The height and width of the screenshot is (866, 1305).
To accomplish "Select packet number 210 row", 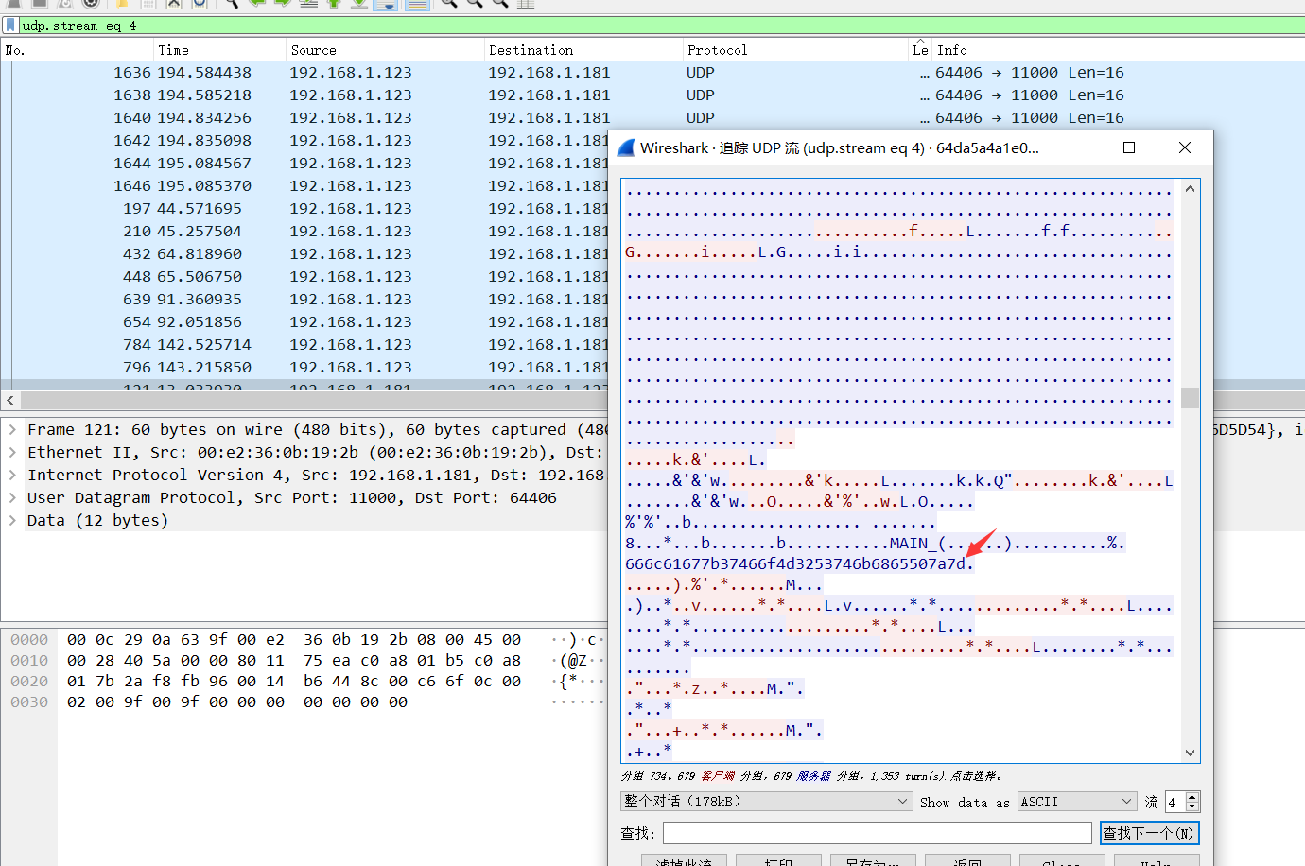I will 304,232.
